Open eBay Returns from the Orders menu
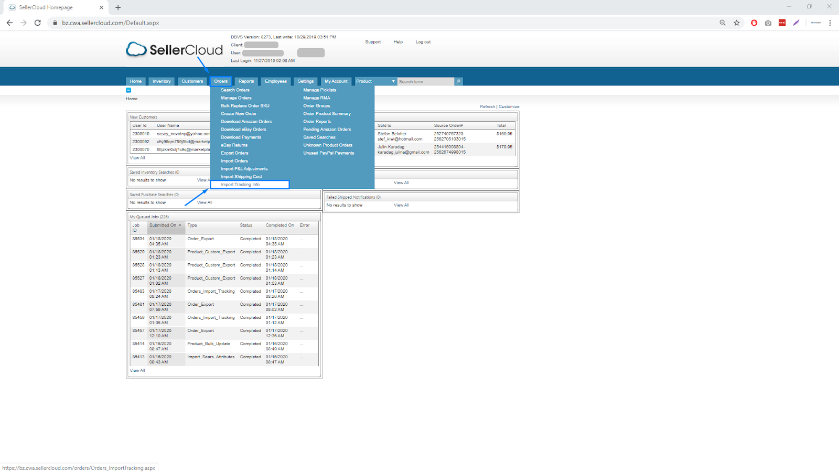839x472 pixels. (234, 145)
